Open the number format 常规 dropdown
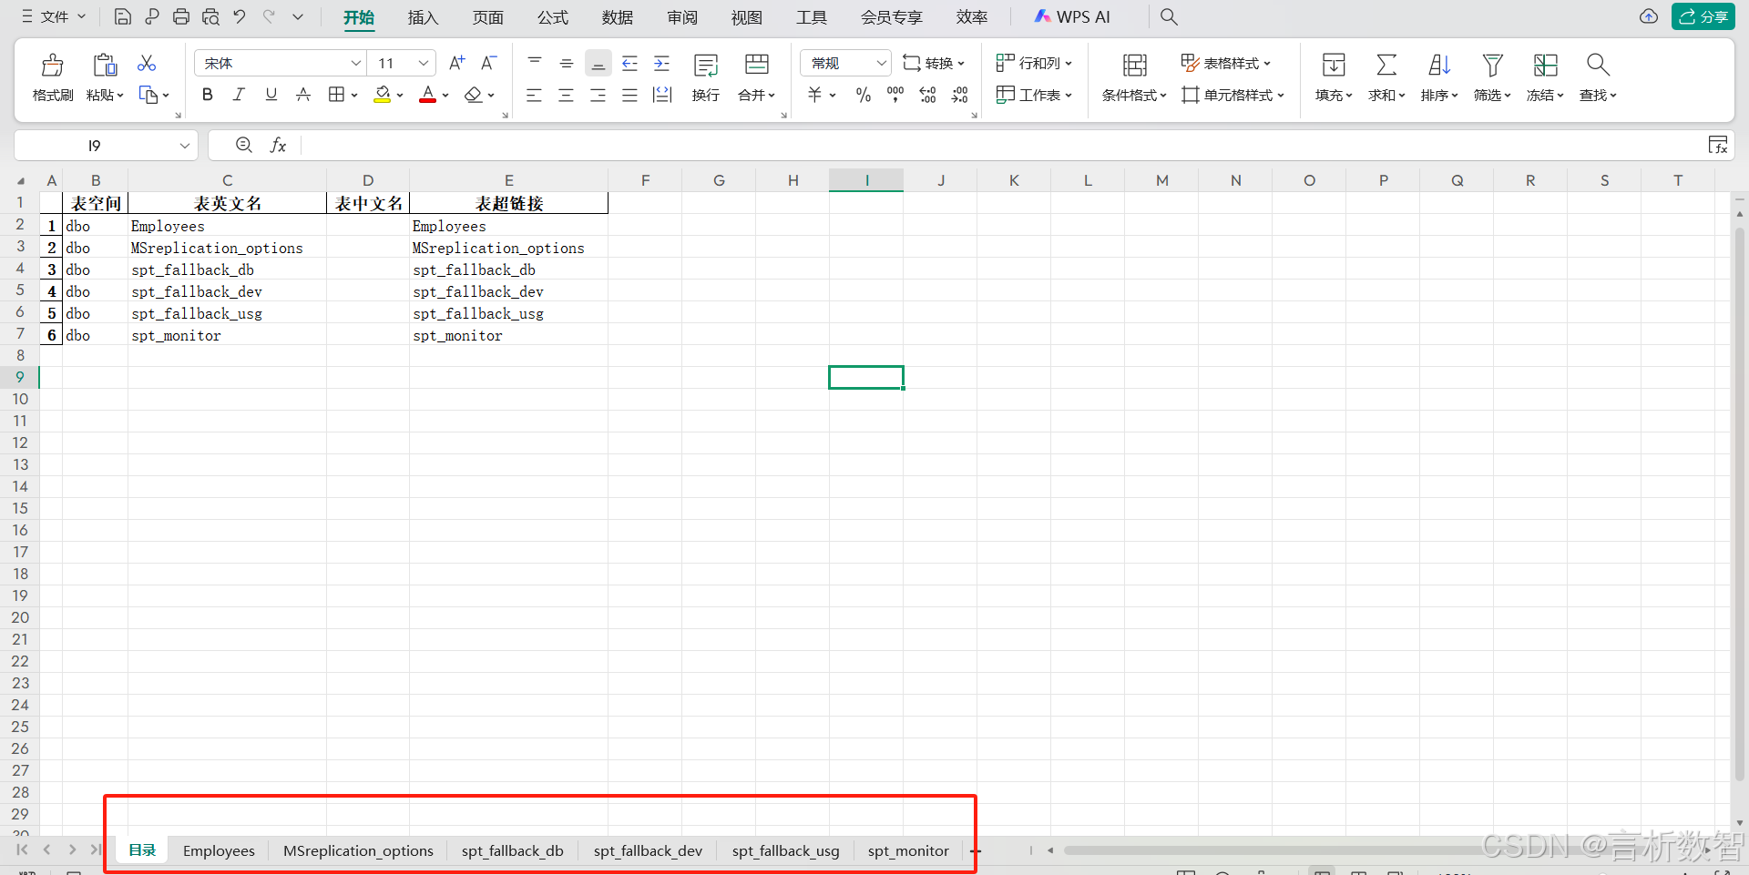The width and height of the screenshot is (1749, 875). click(881, 63)
